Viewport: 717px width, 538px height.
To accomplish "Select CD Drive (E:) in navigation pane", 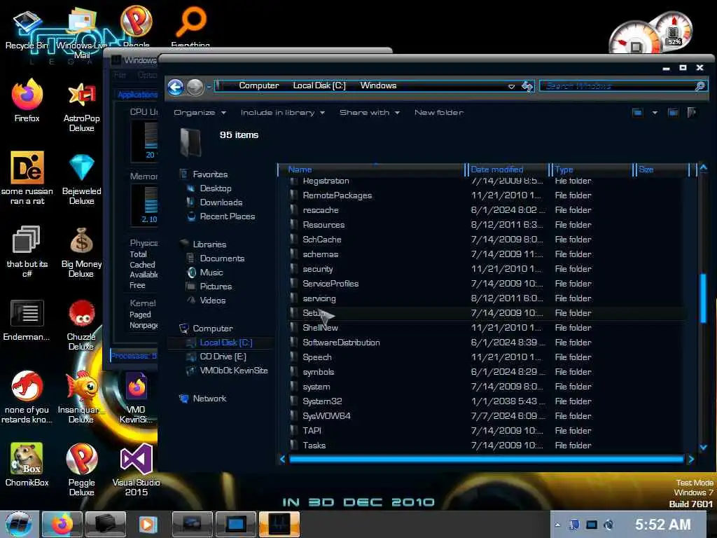I will coord(223,357).
